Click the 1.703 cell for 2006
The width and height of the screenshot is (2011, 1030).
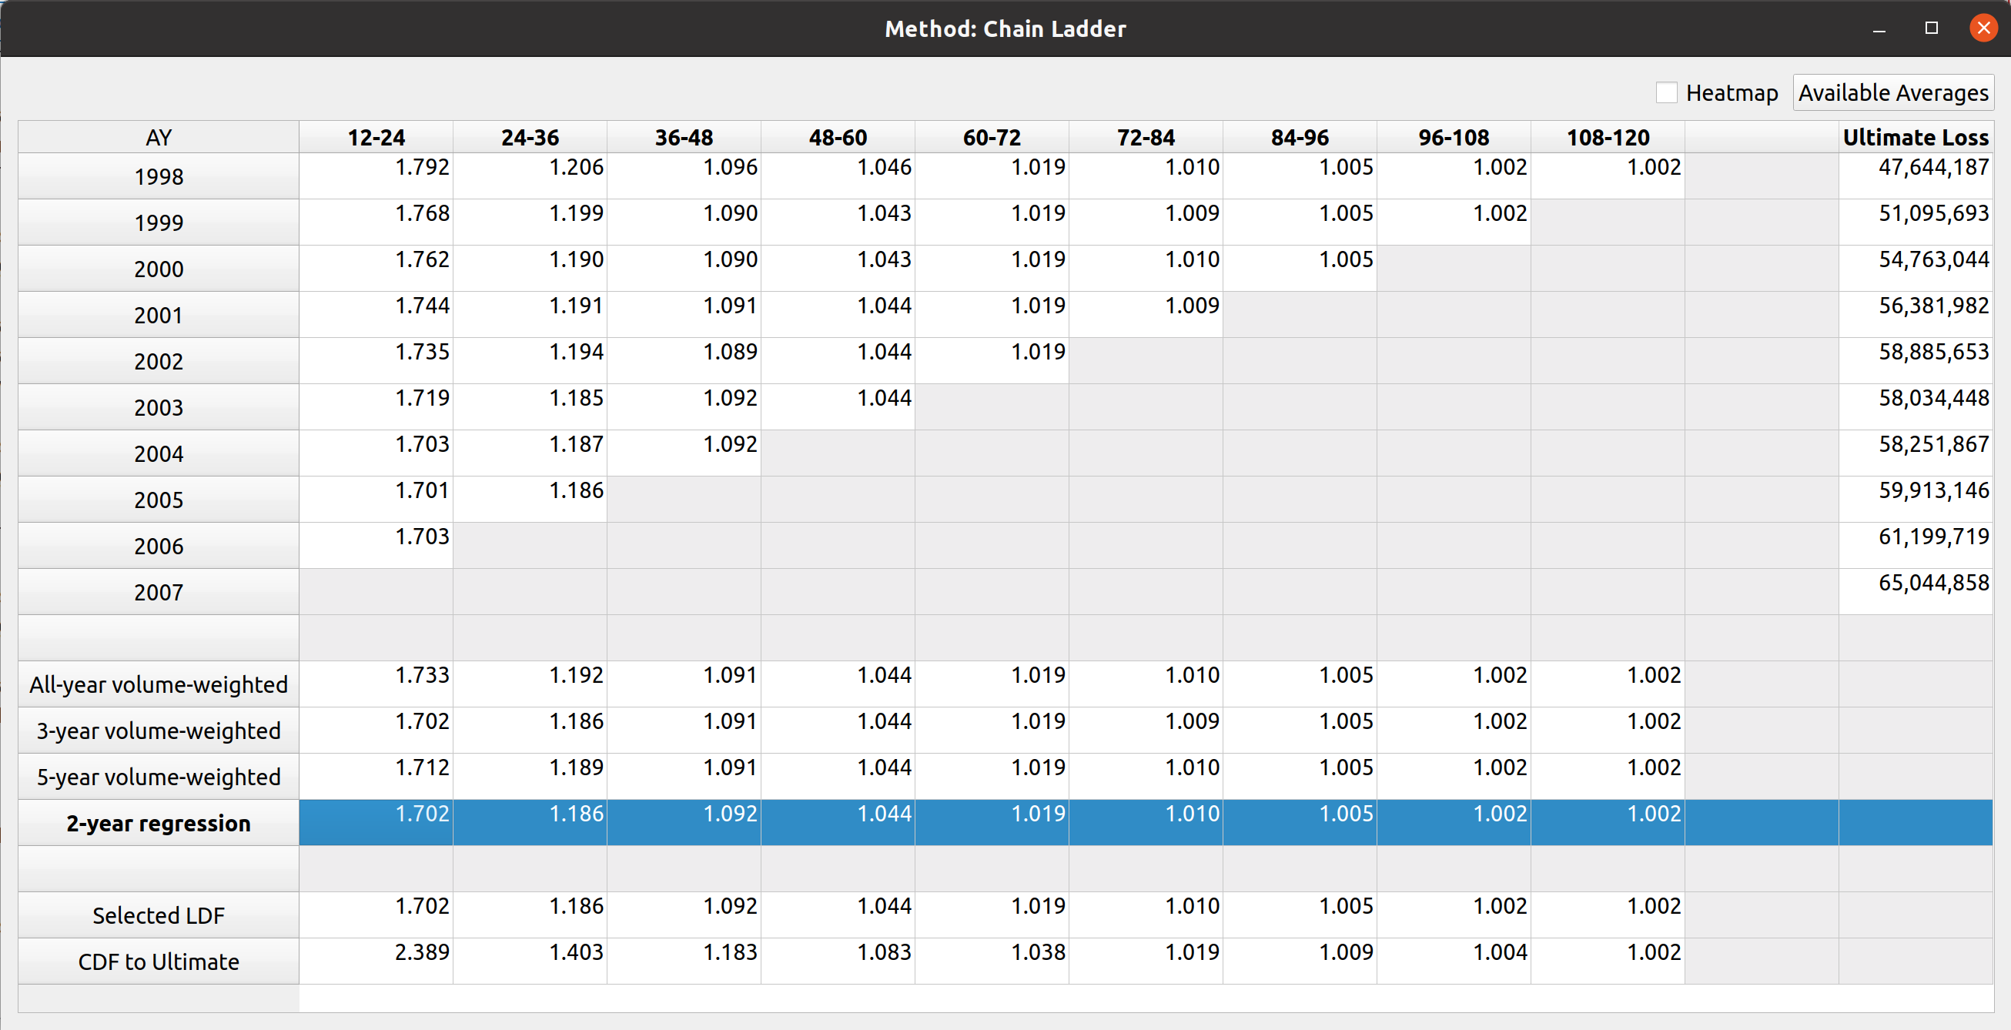(376, 546)
